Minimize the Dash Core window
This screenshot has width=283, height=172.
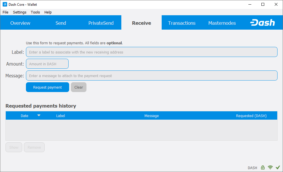(x=250, y=5)
